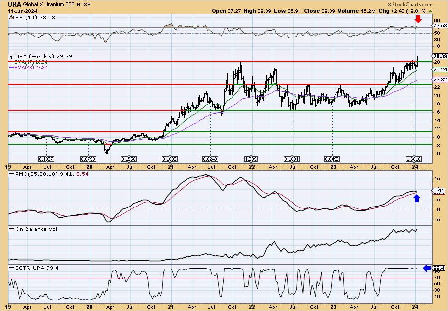Click the EMA(17) legend line marker

12,62
